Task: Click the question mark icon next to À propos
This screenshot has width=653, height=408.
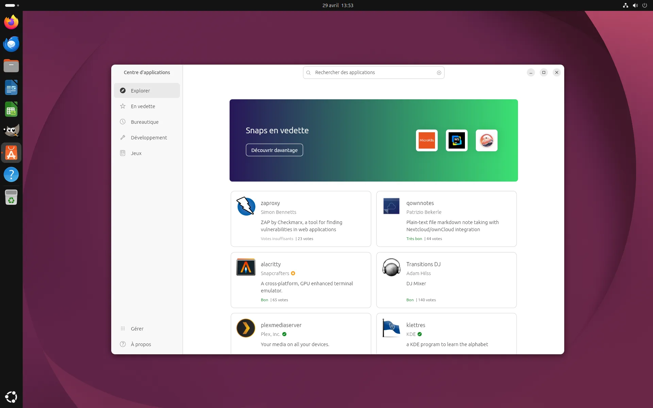Action: point(123,344)
